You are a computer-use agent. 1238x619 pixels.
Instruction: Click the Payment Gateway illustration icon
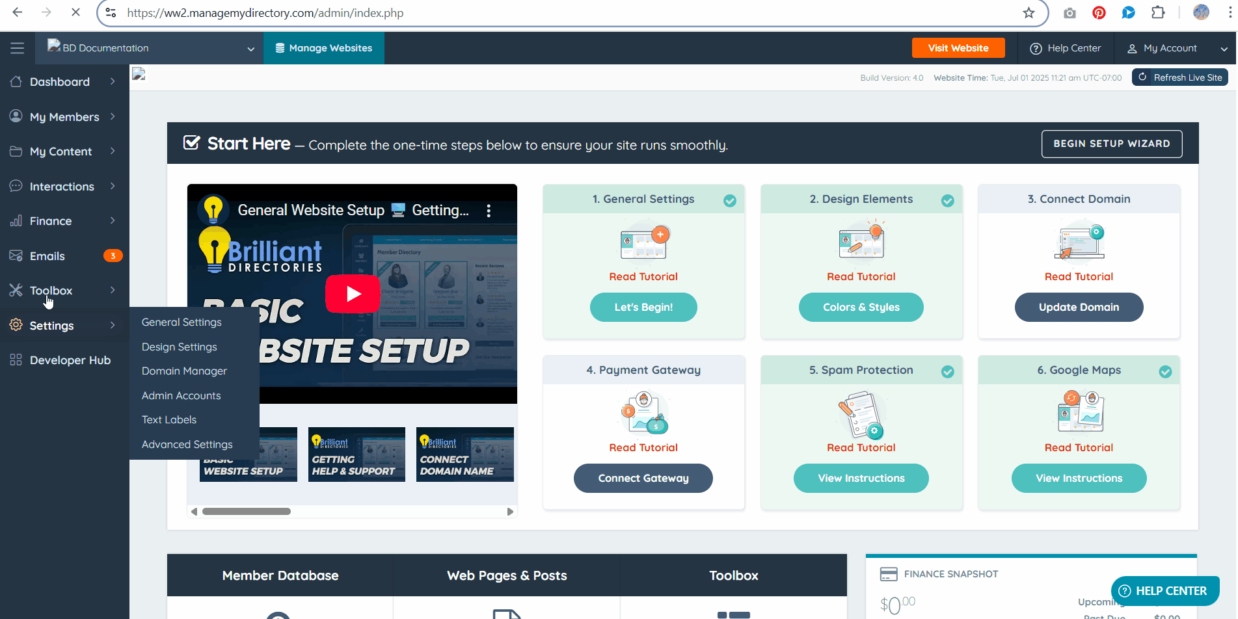[x=644, y=412]
